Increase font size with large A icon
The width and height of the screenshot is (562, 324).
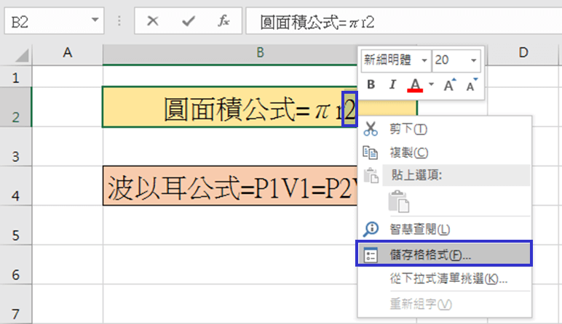click(449, 85)
